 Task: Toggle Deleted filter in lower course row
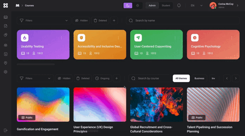tap(83, 78)
